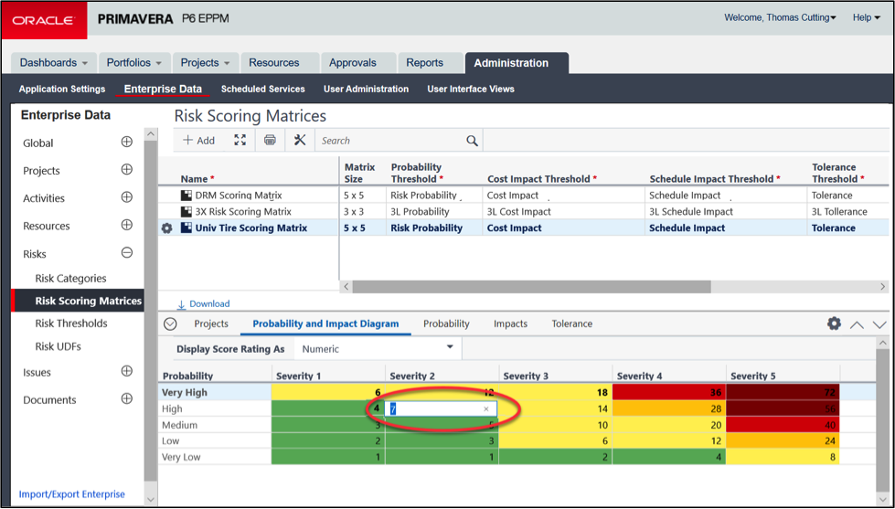The image size is (895, 509).
Task: Click the 3X Risk Scoring Matrix row icon
Action: (186, 212)
